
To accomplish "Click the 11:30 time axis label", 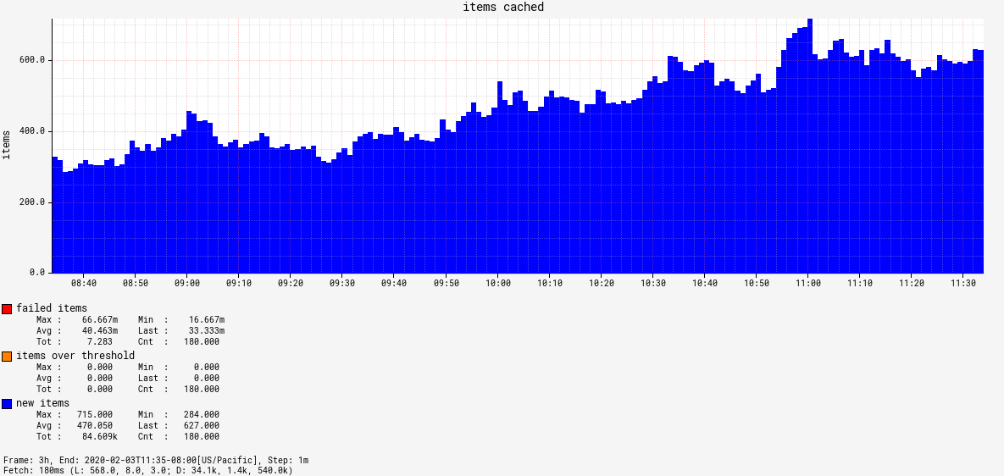I will 963,284.
